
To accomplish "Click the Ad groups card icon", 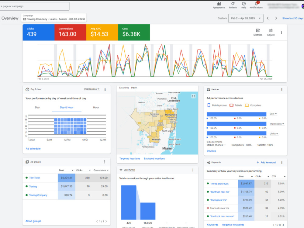I will click(27, 162).
